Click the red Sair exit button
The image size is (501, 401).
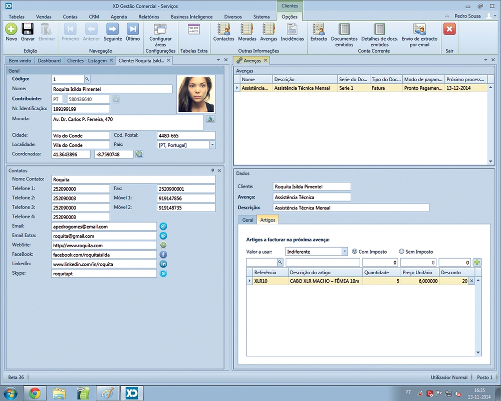[x=449, y=30]
